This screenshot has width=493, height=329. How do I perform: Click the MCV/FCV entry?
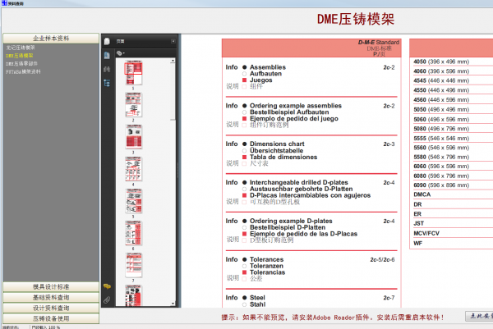[426, 233]
